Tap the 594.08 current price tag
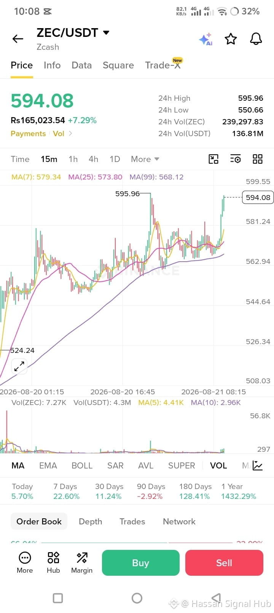 [258, 197]
